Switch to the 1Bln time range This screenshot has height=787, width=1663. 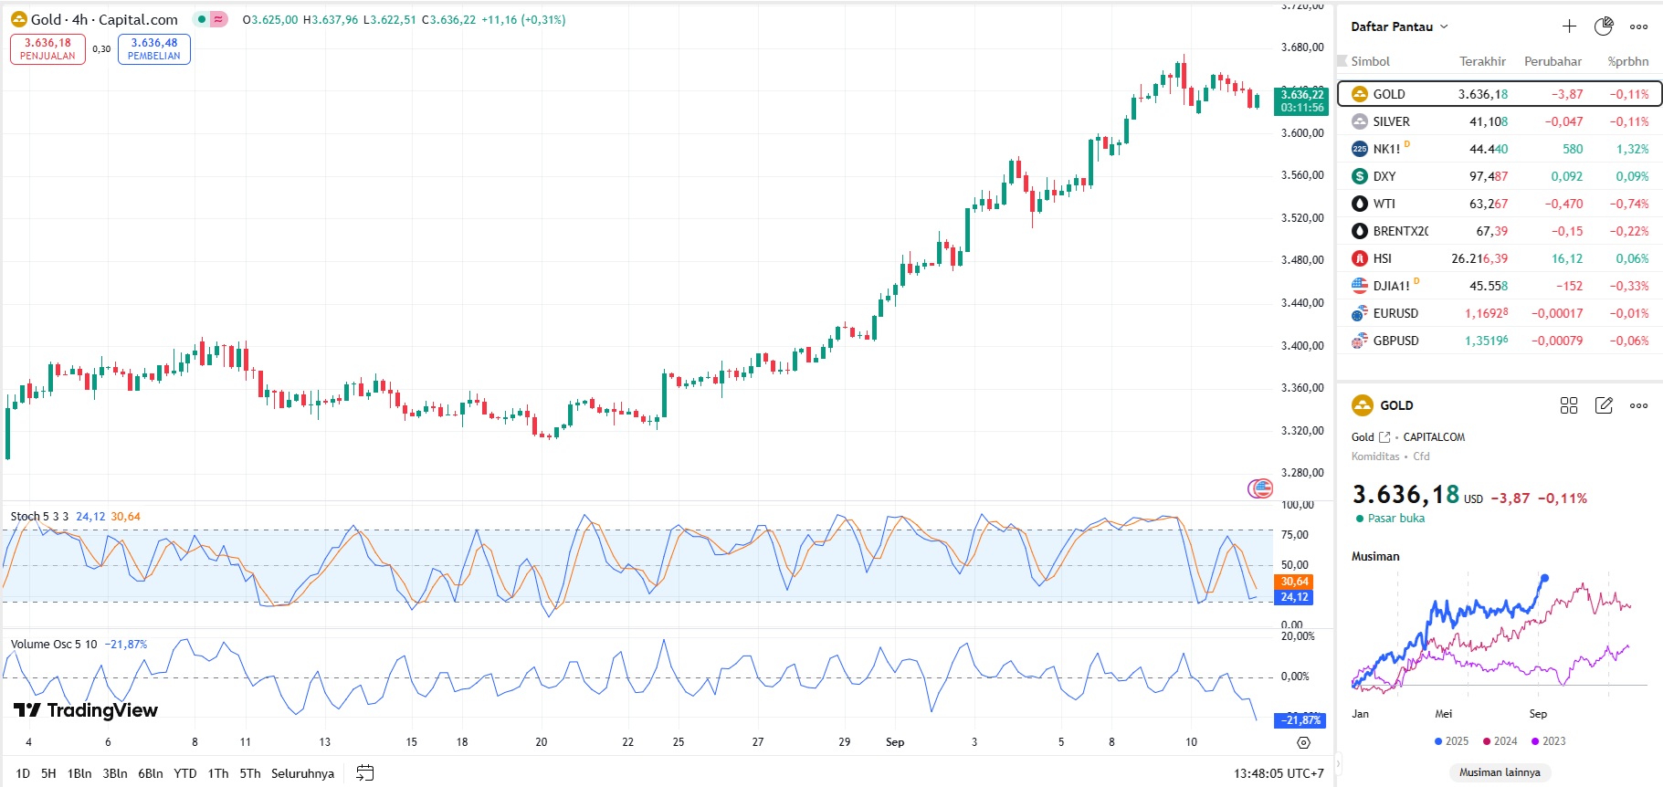[x=79, y=773]
